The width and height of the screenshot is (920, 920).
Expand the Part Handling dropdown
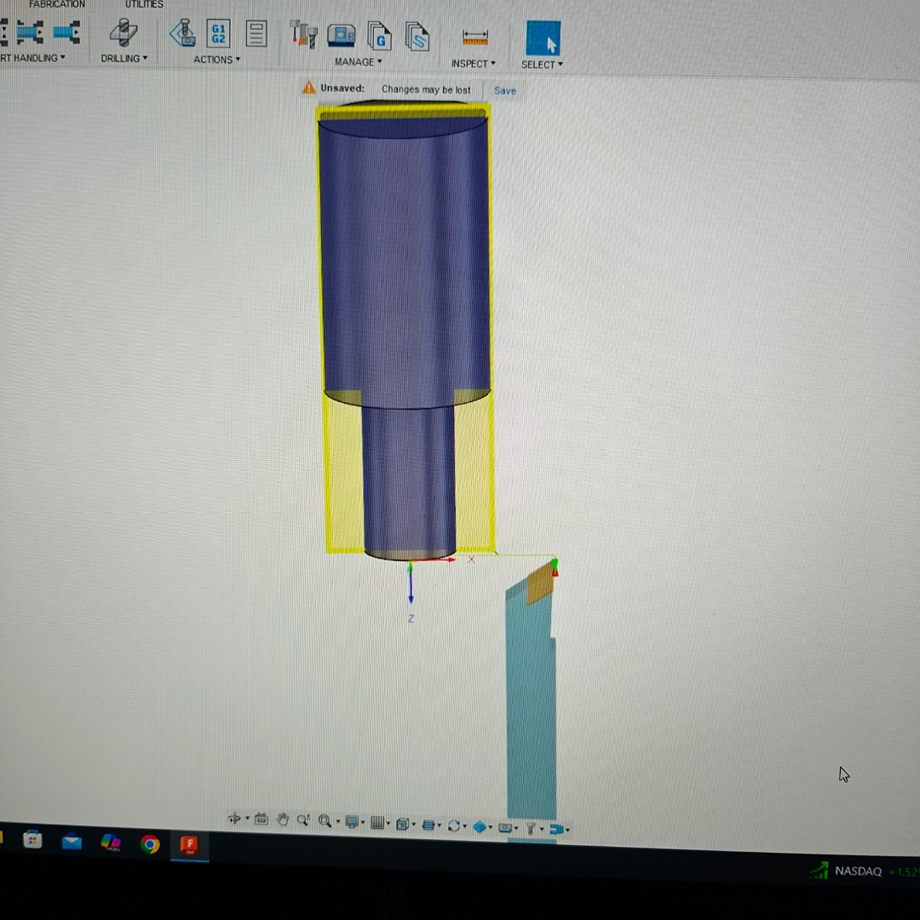coord(63,57)
